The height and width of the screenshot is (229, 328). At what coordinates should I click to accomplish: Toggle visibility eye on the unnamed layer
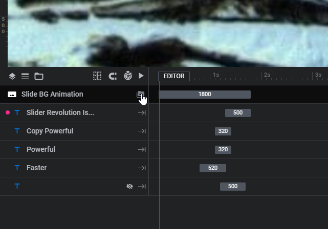[129, 187]
